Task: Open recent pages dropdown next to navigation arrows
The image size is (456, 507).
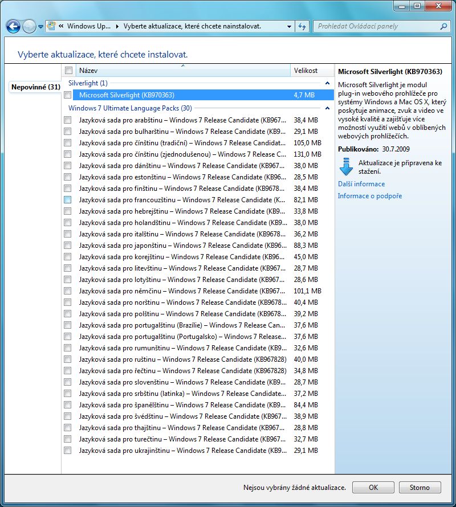Action: coord(40,27)
